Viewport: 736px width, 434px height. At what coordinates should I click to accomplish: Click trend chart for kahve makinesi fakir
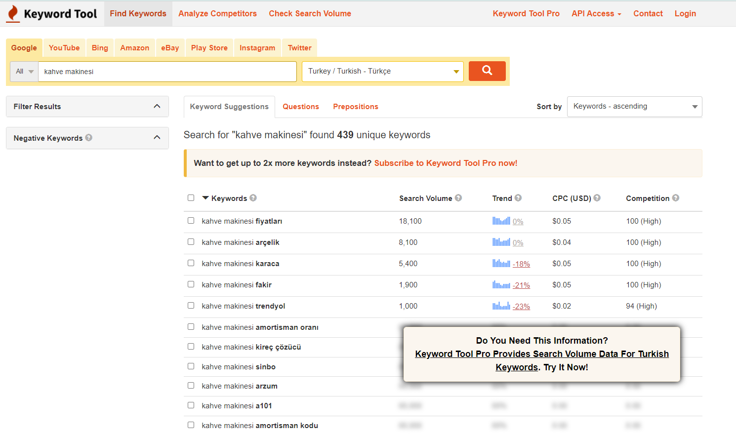501,284
